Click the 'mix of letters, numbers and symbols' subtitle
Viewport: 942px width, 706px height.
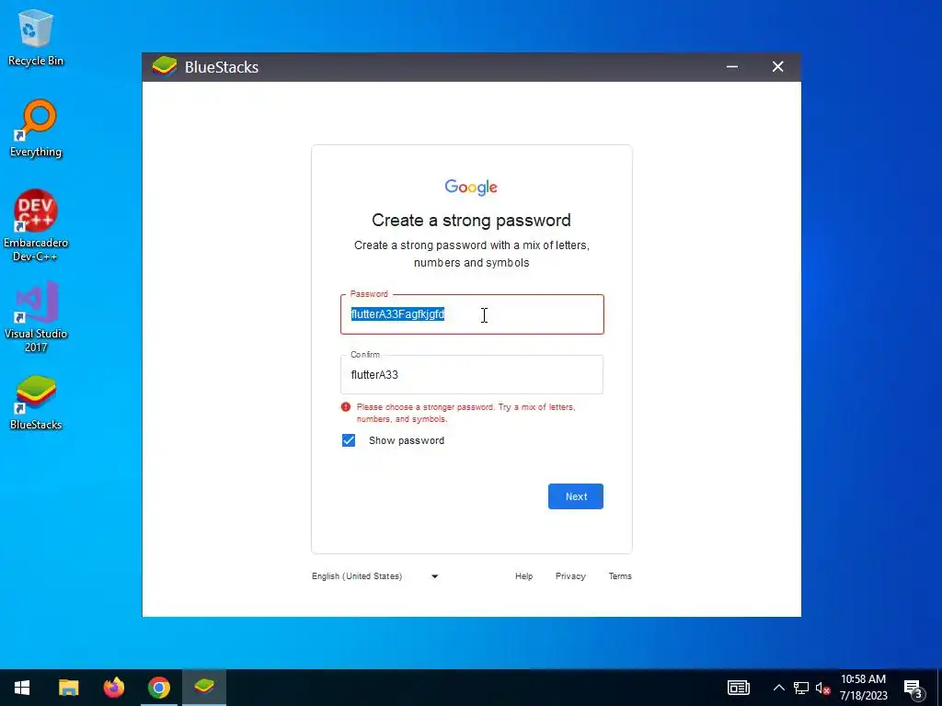coord(472,254)
